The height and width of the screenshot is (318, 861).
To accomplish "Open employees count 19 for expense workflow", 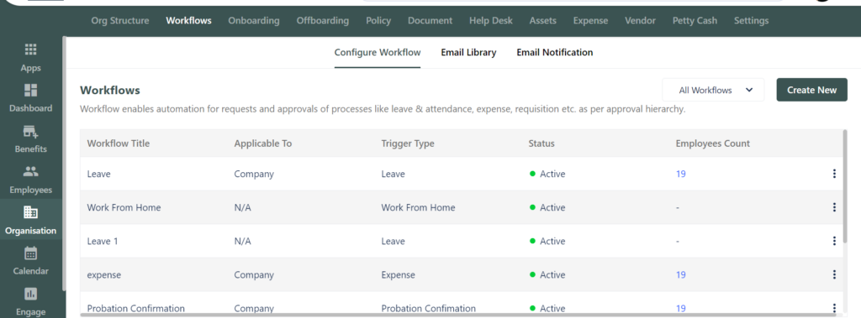I will pos(681,274).
